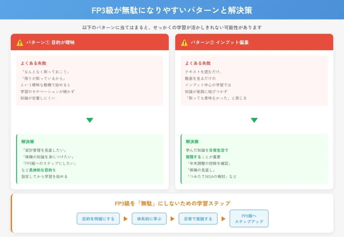The height and width of the screenshot is (237, 344).
Task: Click the 日常で実践する step button
Action: click(198, 218)
